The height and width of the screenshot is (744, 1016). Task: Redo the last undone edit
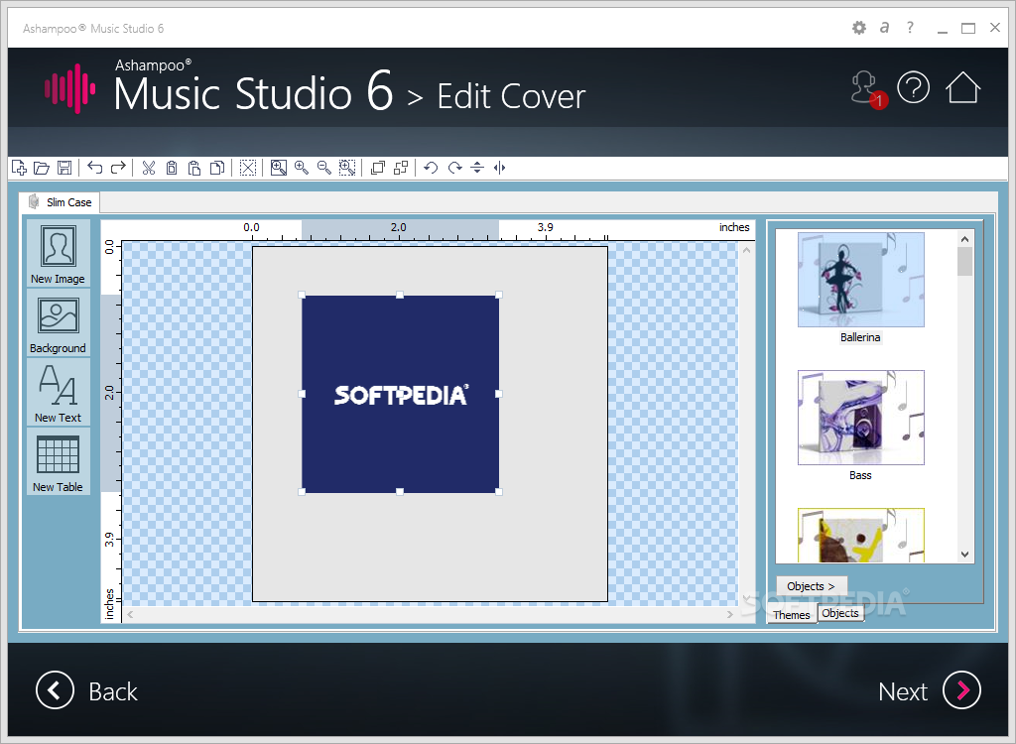pos(118,168)
